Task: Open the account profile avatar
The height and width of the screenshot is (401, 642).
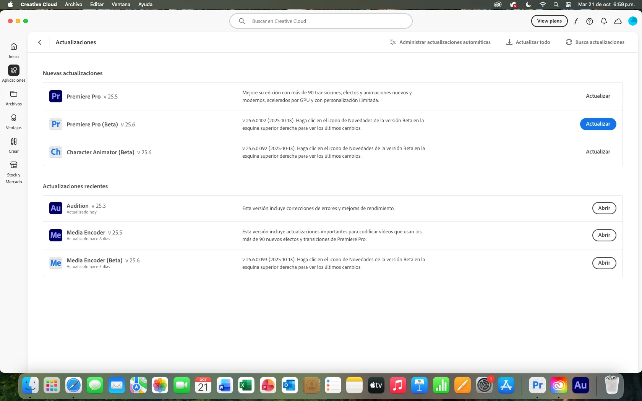Action: 633,21
